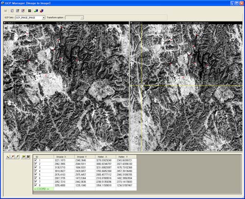Click the first view icon after the grayed open icon

tap(12, 11)
